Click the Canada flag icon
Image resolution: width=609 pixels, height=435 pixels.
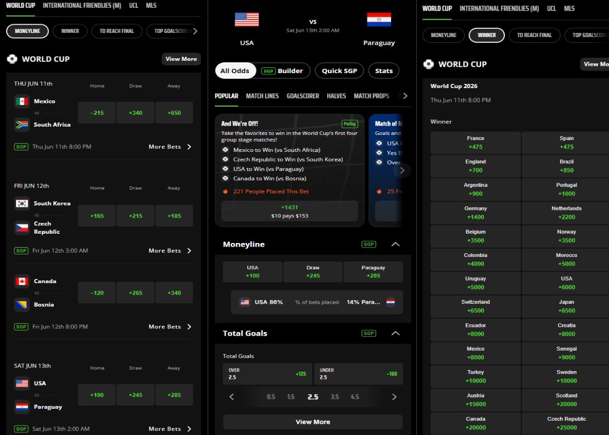(x=22, y=281)
